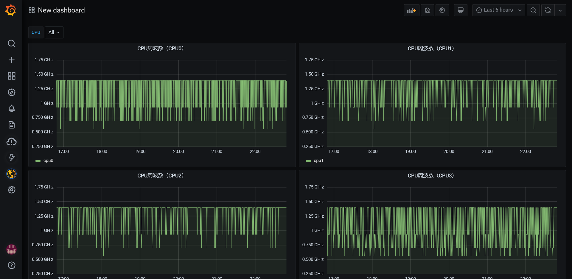Open the Dashboards grid icon in sidebar
Screen dimensions: 572x279
tap(11, 76)
